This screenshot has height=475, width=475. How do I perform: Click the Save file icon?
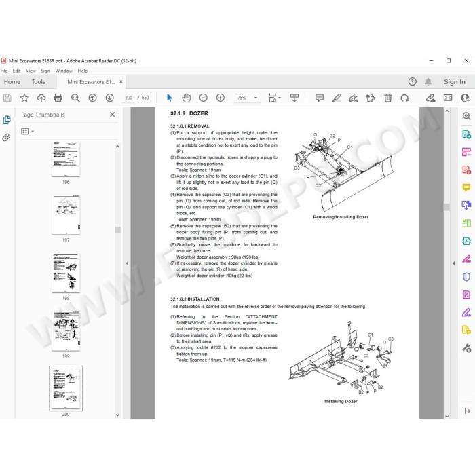(7, 98)
